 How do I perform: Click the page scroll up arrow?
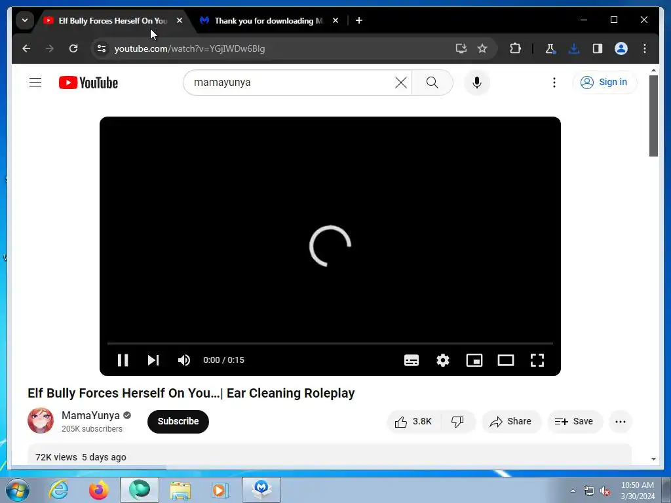[653, 70]
